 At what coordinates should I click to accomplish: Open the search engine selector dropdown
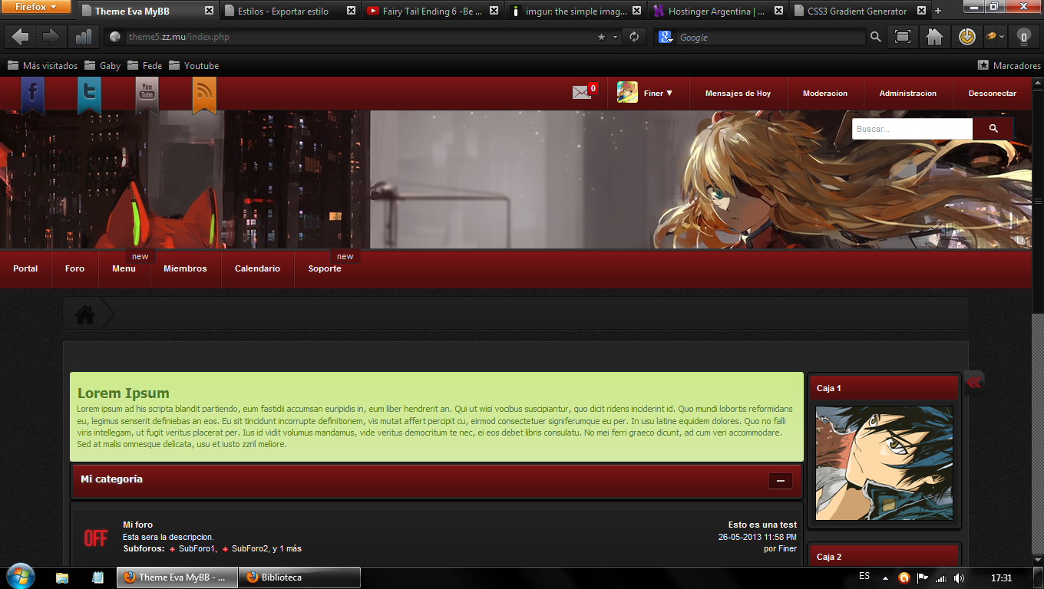point(666,37)
